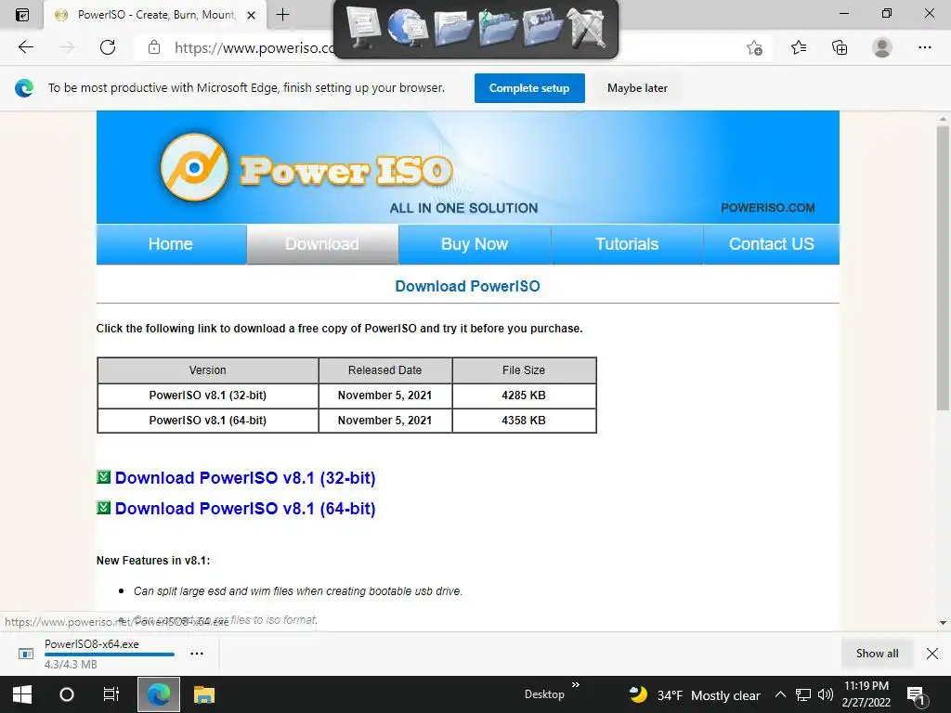Click Download PowerISO v8.1 (32-bit) link
This screenshot has width=951, height=713.
coord(245,478)
